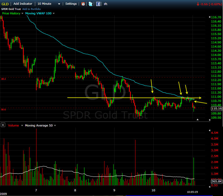Click the 116.70 price axis label

[x=216, y=17]
